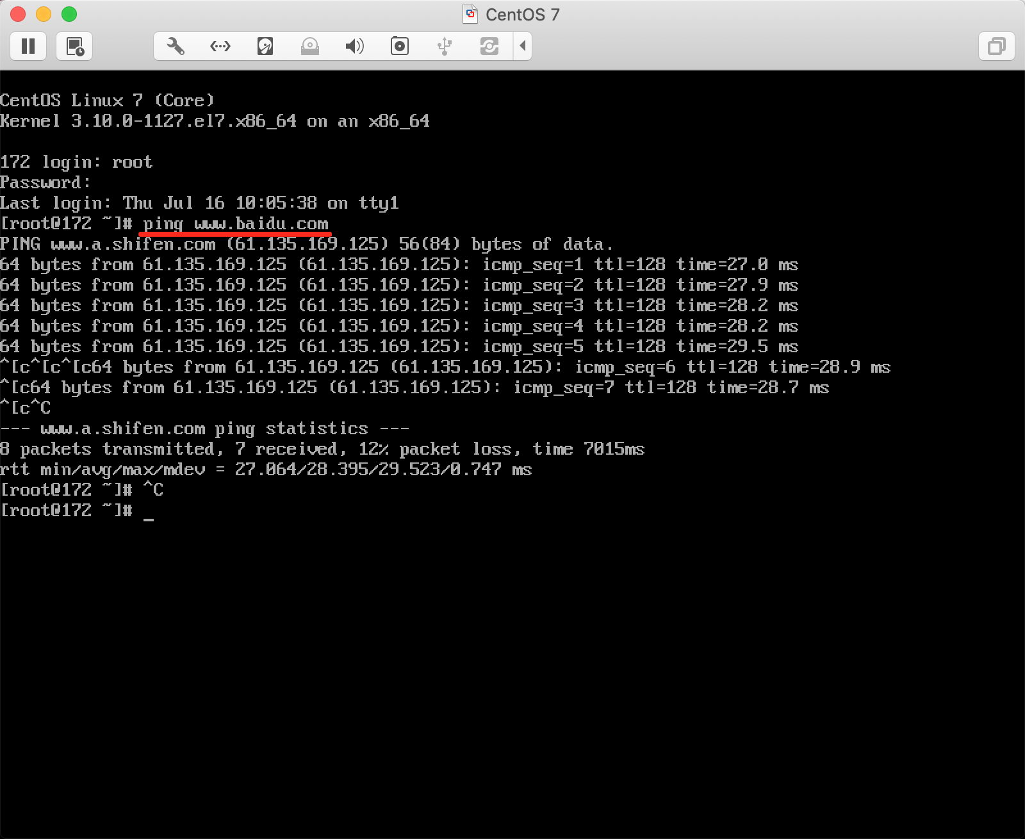The width and height of the screenshot is (1025, 839).
Task: Click the network adapter icon
Action: pyautogui.click(x=220, y=46)
